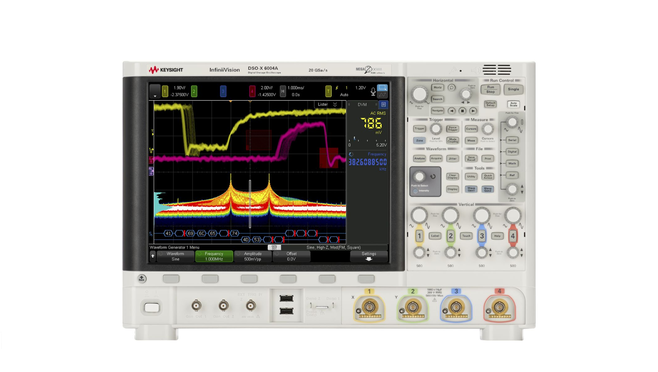
Task: Open the DVM sidebar list icon
Action: click(x=383, y=104)
